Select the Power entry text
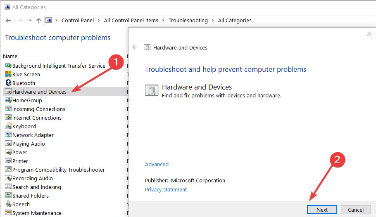Viewport: 376px width, 217px height. 20,152
